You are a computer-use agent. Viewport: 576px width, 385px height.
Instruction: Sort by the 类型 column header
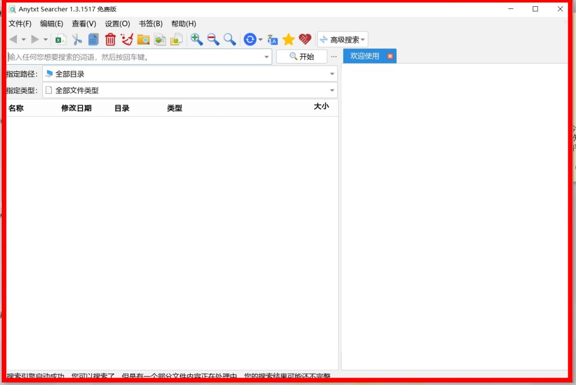click(x=174, y=108)
